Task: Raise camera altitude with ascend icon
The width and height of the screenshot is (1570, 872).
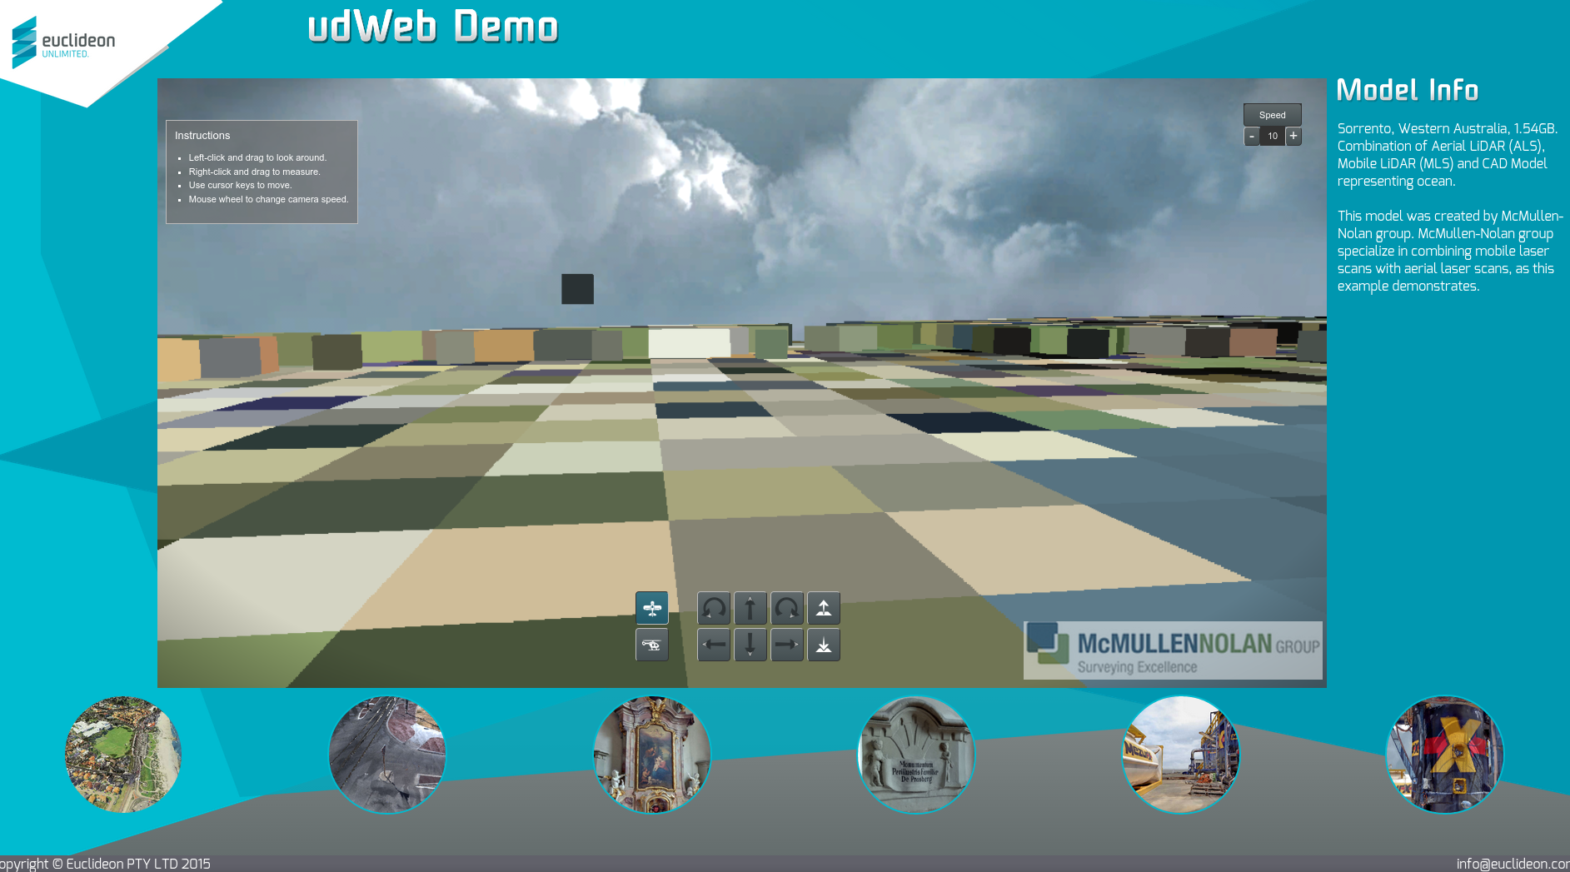Action: click(x=824, y=608)
